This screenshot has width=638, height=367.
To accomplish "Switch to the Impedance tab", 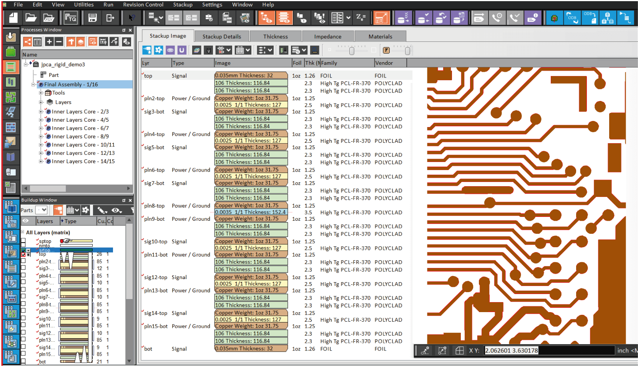I will [x=328, y=36].
